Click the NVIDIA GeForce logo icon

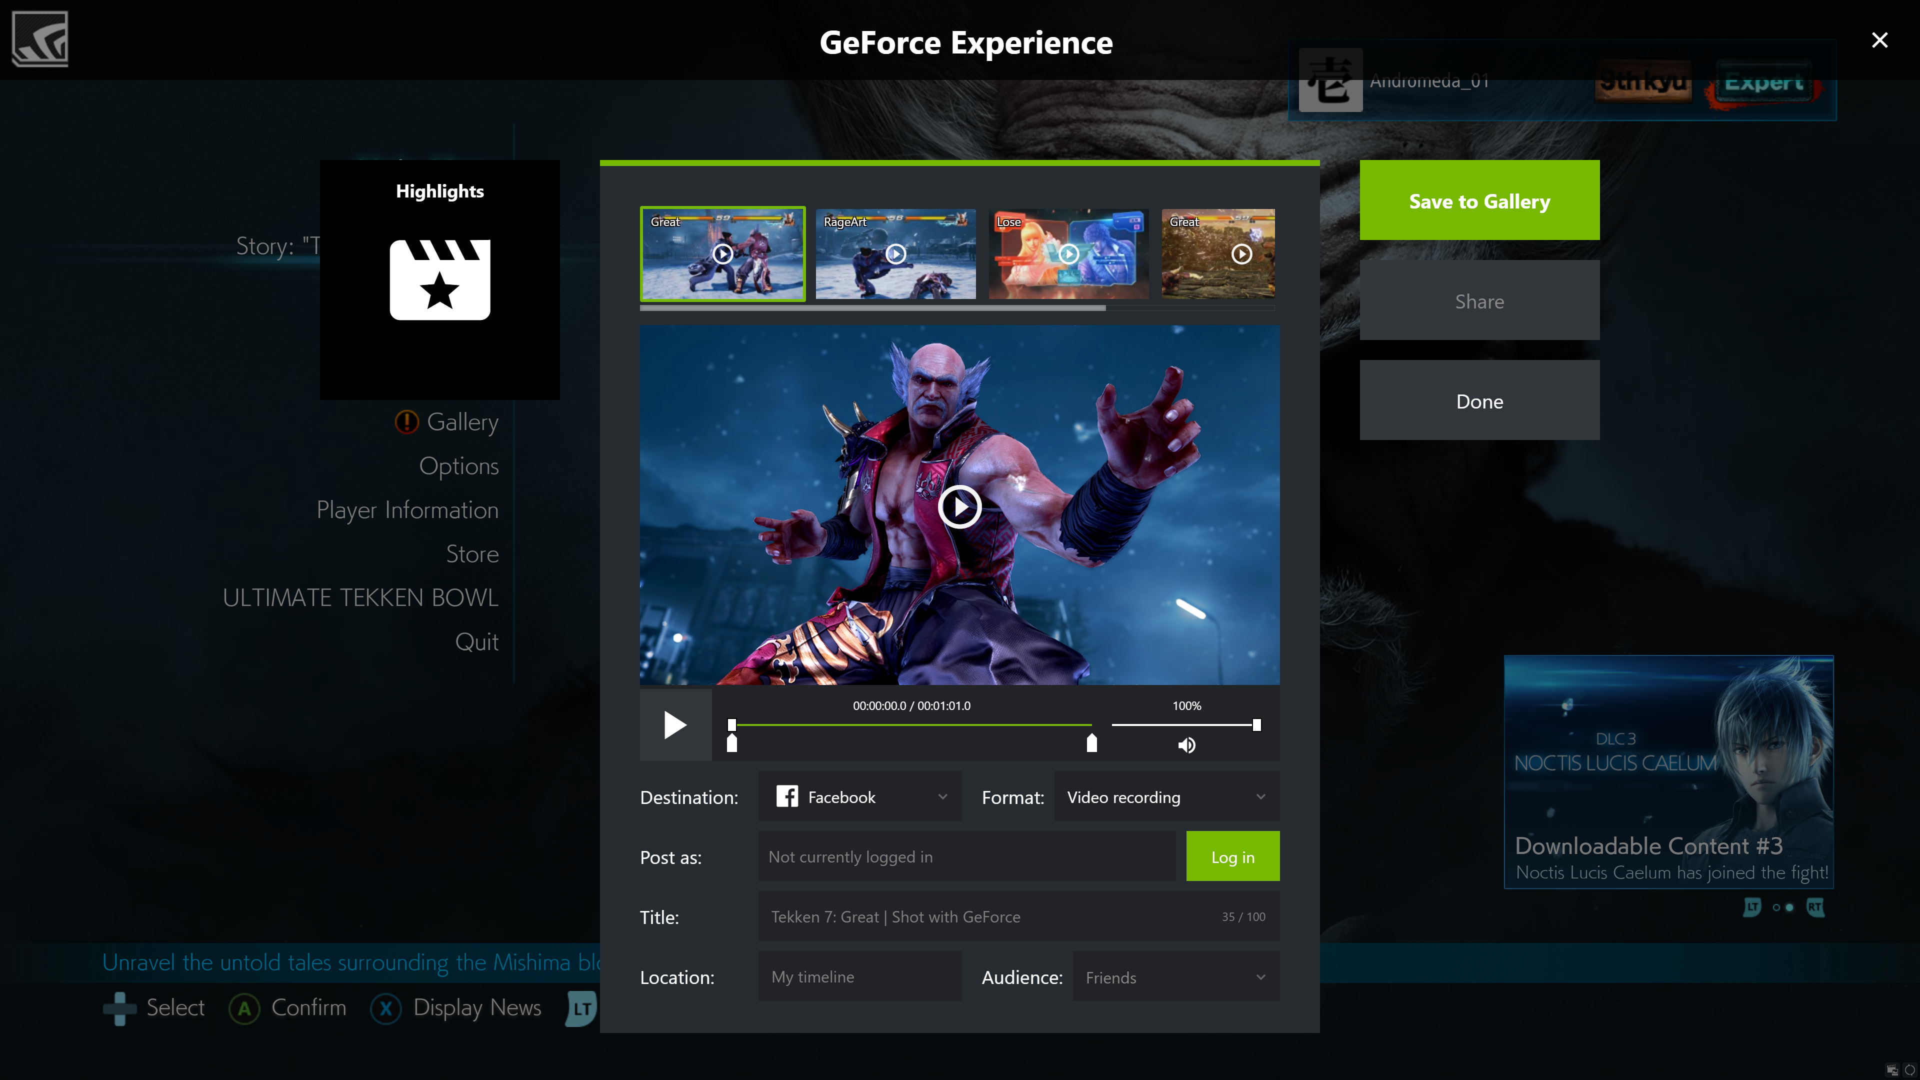[39, 39]
